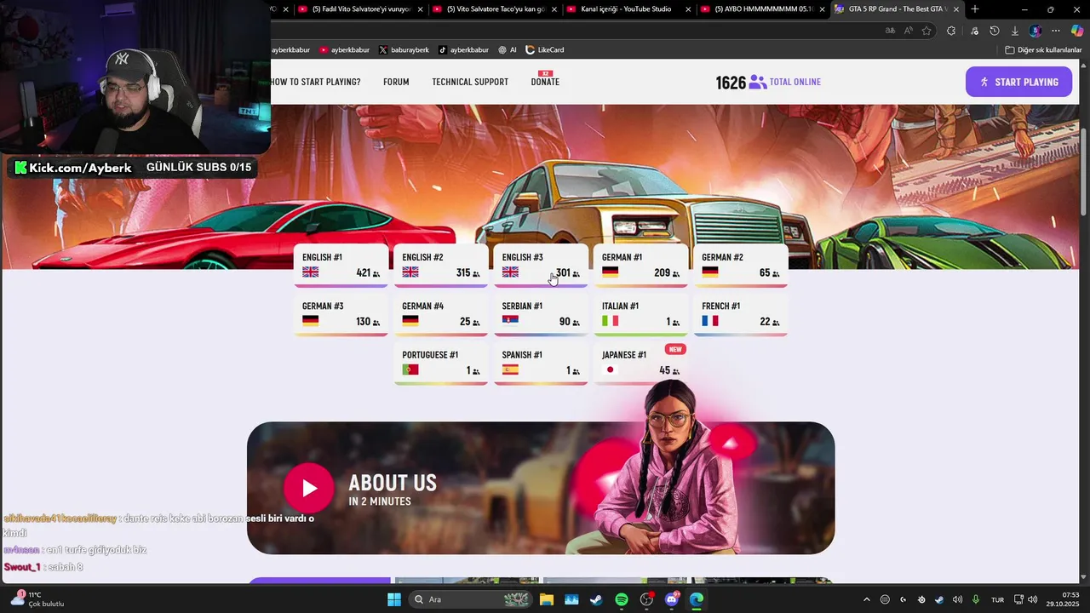
Task: Add page to favorites with star icon
Action: pos(926,31)
